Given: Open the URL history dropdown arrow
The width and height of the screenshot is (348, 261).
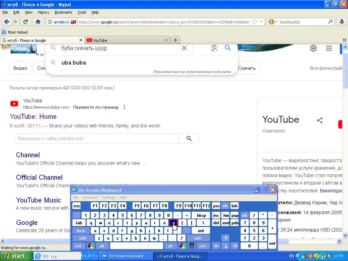Looking at the screenshot, I should 261,22.
